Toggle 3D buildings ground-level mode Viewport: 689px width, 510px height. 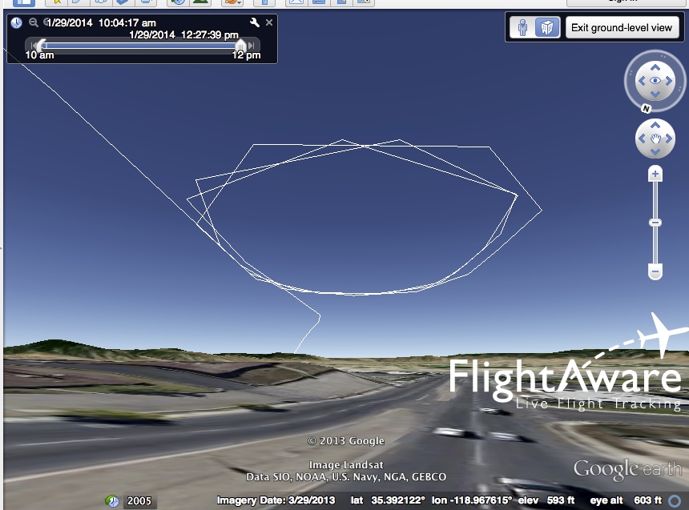(546, 27)
